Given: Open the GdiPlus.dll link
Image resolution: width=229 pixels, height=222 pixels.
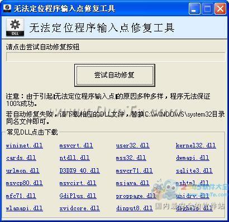Looking at the screenshot, I should tap(78, 196).
